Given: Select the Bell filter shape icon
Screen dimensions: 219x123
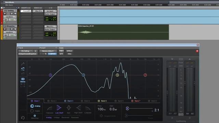Looking at the screenshot, I should [x=68, y=108].
